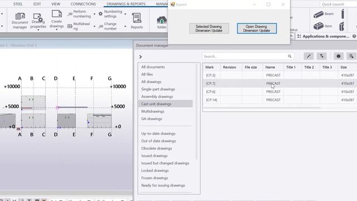This screenshot has height=201, width=357.
Task: Run Perform numbering command
Action: [x=79, y=14]
